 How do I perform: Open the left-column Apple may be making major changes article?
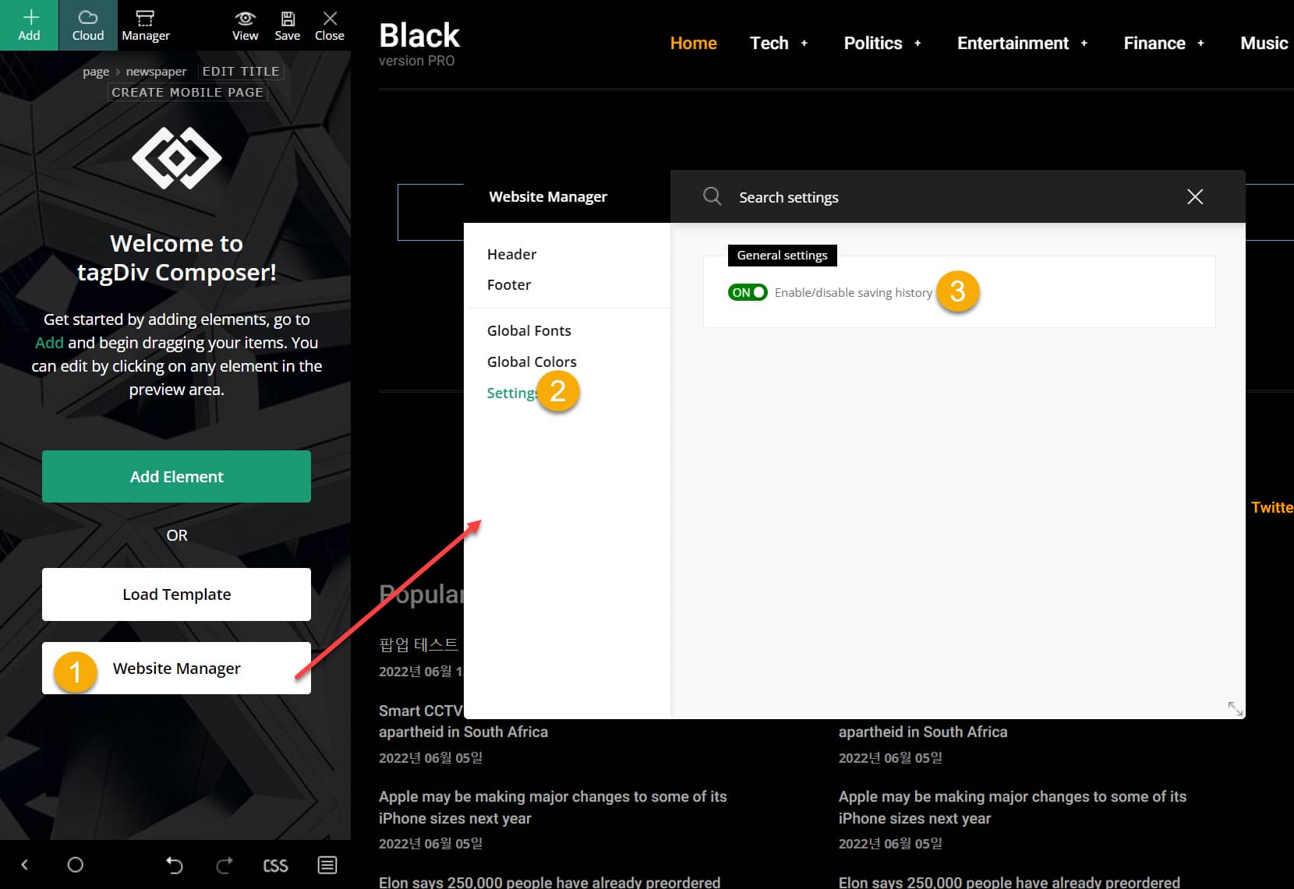(553, 807)
